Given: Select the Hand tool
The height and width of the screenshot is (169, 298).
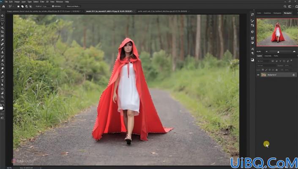Looking at the screenshot, I should tap(2, 93).
